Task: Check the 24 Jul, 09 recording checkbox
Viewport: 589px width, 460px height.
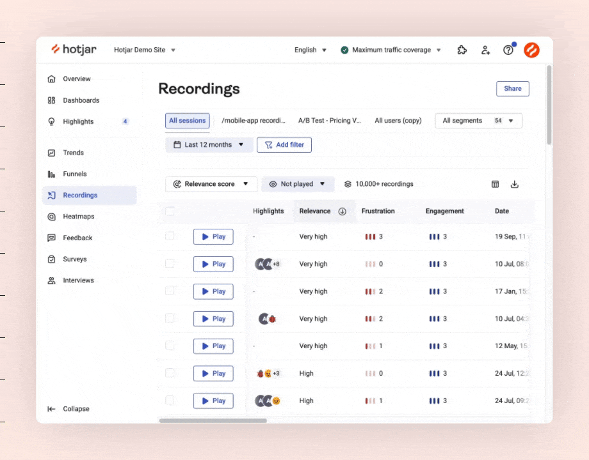Action: tap(170, 400)
